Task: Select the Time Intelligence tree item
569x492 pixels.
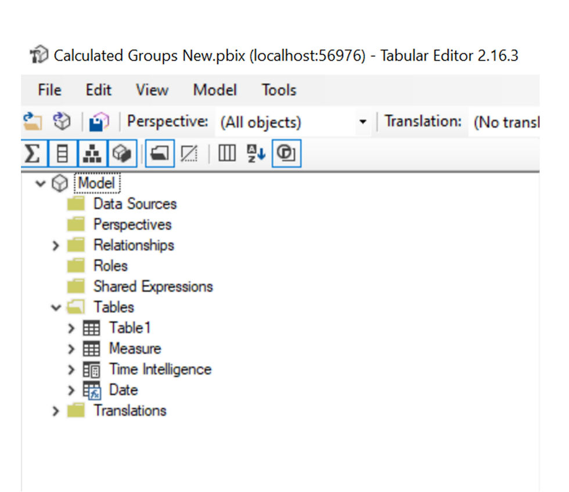Action: pos(160,370)
